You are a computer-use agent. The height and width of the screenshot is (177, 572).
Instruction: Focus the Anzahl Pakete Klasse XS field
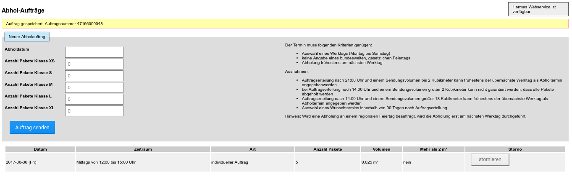94,64
